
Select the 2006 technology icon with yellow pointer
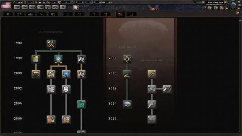tap(66, 119)
